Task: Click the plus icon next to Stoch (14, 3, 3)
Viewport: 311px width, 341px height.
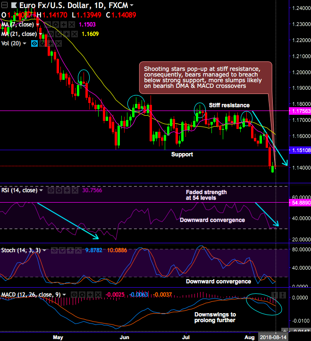Action: 70,250
